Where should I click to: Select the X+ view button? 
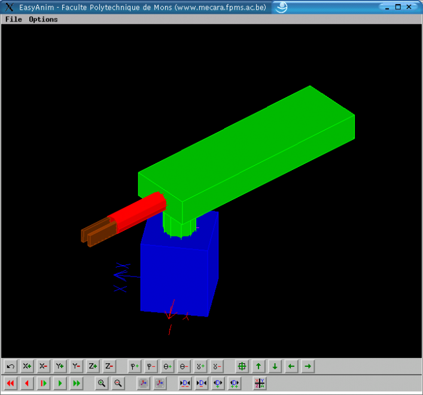click(x=27, y=366)
